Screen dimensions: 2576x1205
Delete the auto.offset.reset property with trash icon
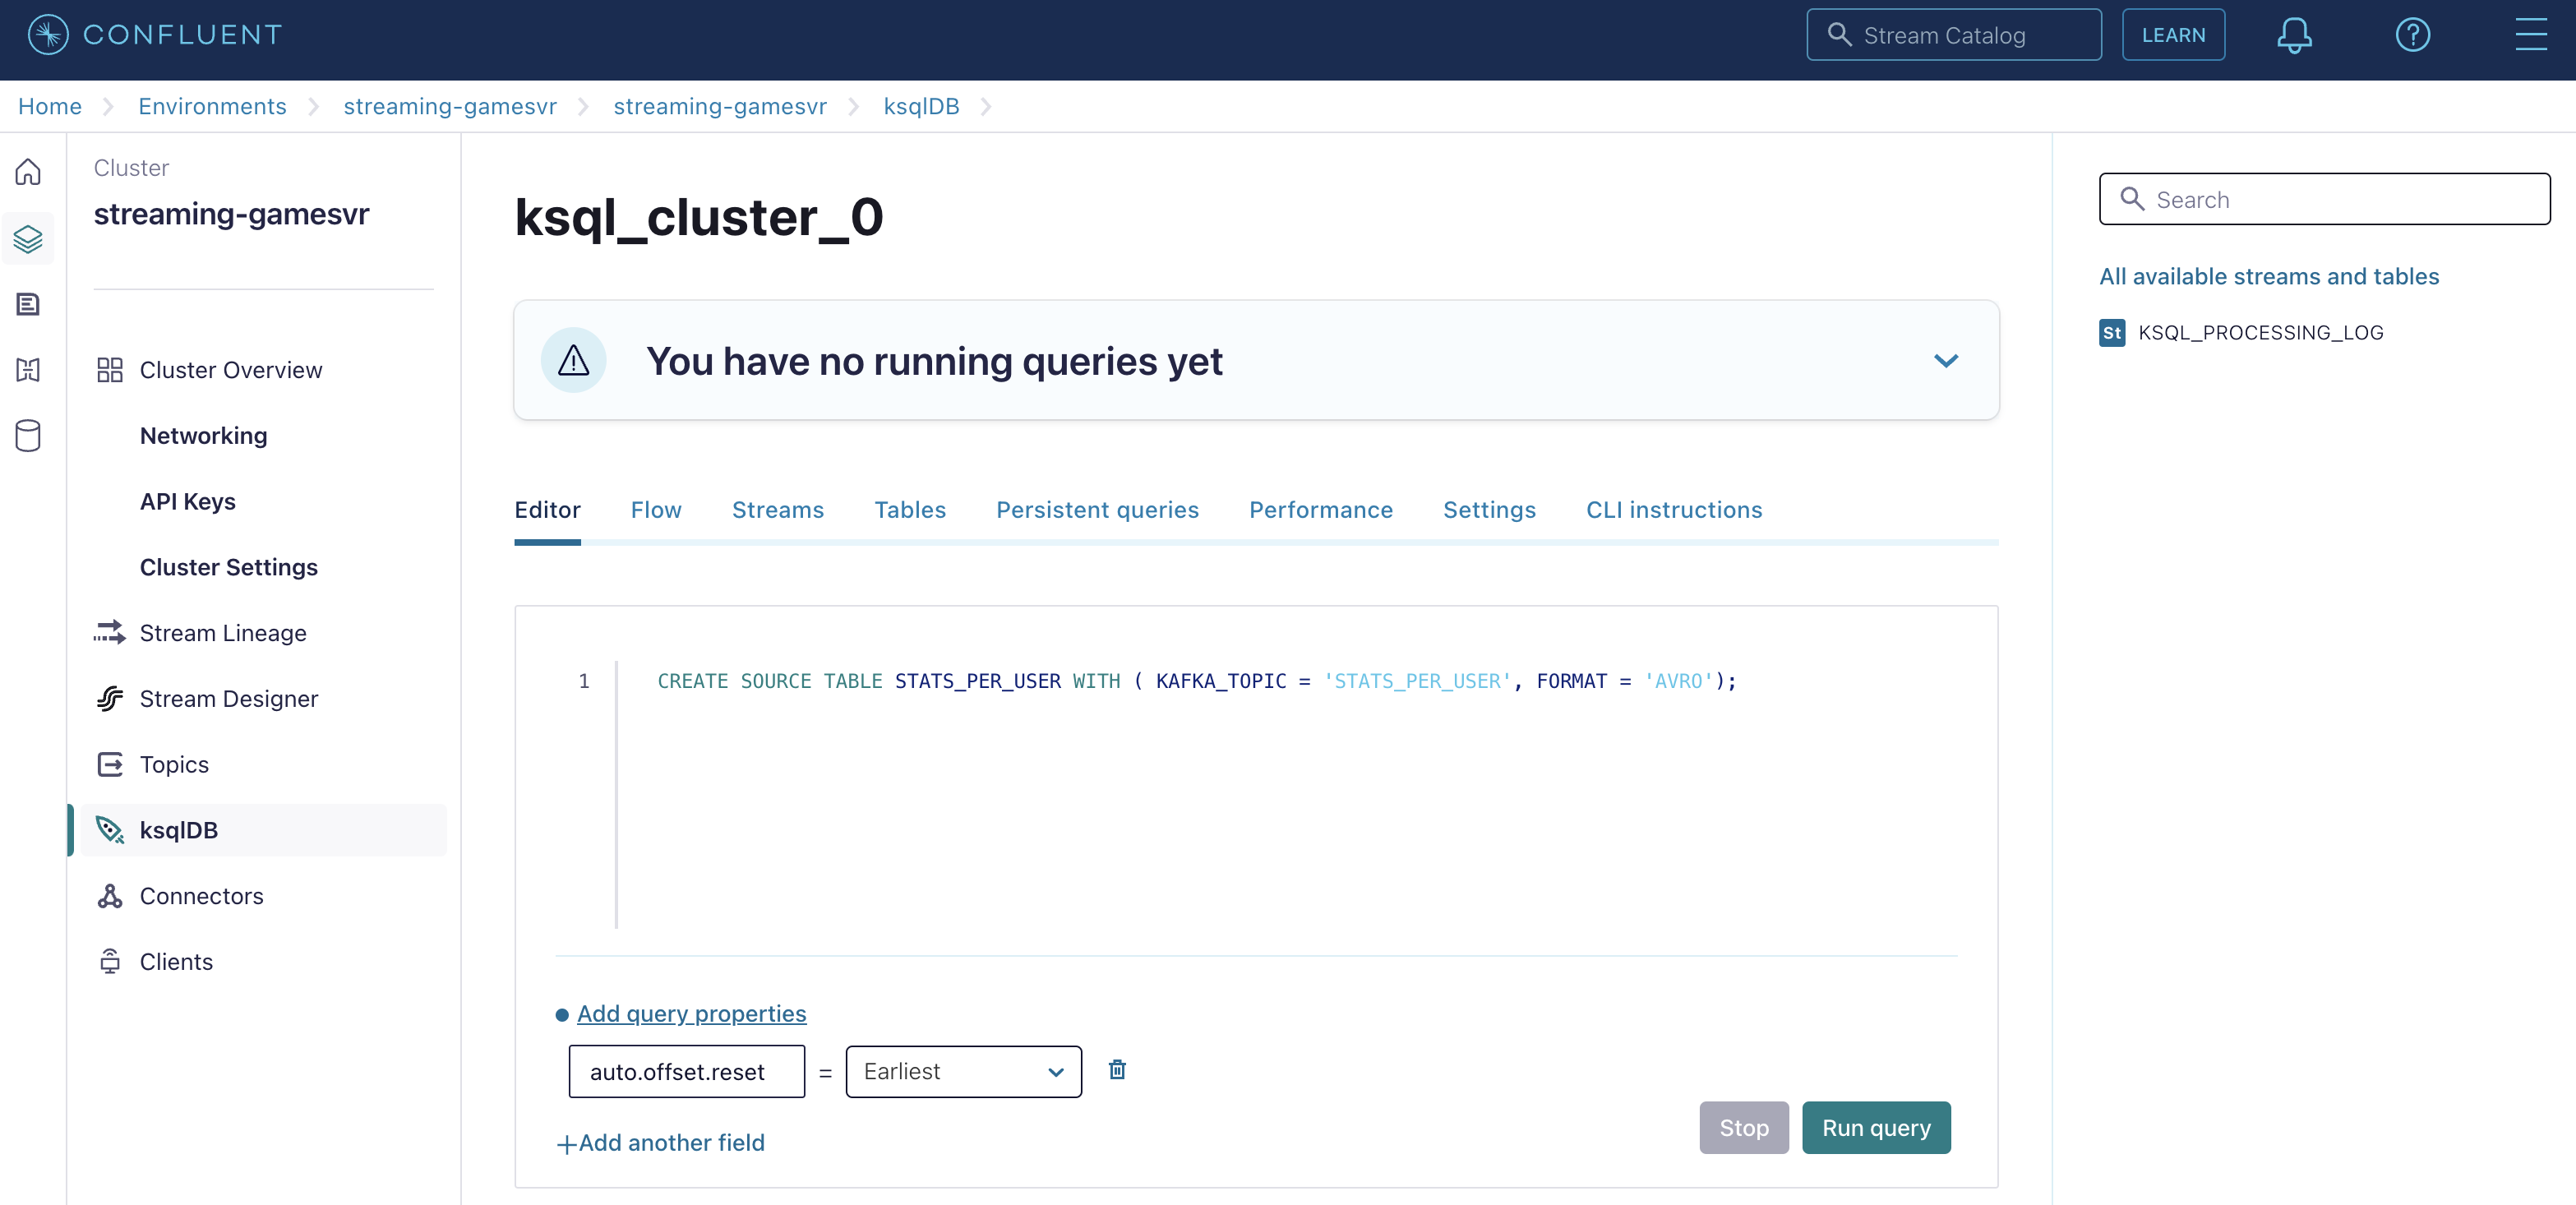(x=1117, y=1070)
